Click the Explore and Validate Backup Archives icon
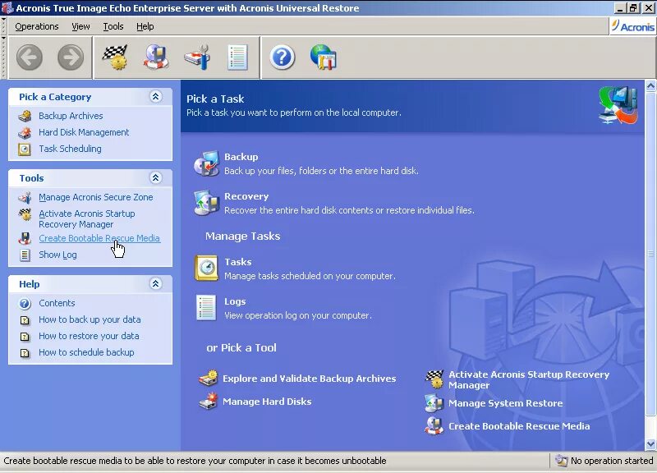This screenshot has height=473, width=657. coord(209,379)
